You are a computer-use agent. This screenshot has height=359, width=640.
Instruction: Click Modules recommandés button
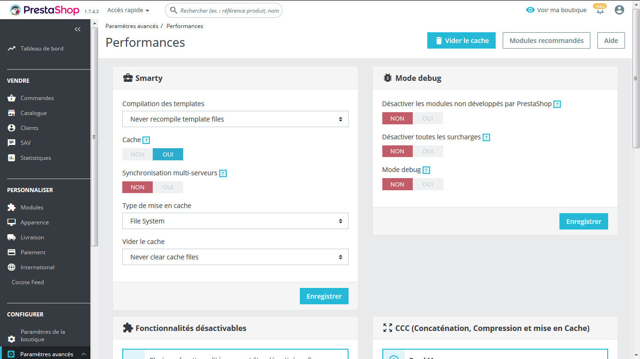pyautogui.click(x=546, y=41)
